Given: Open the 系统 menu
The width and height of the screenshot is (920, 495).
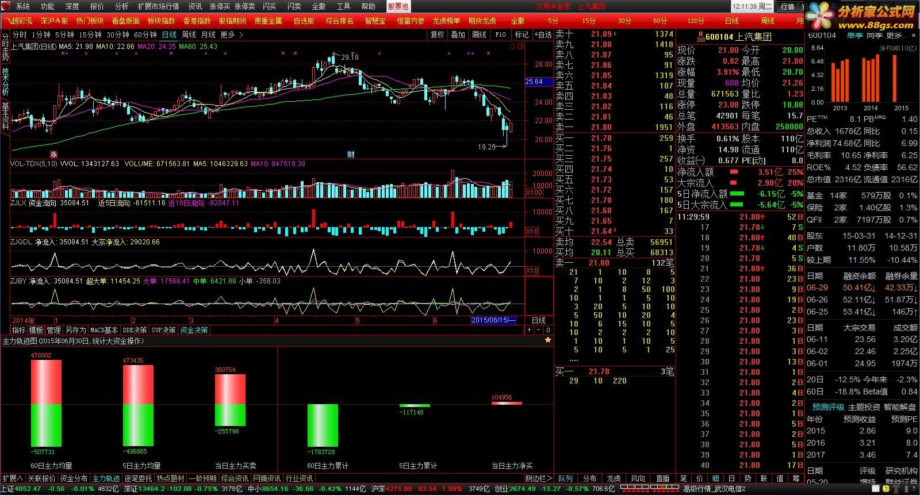Looking at the screenshot, I should [x=22, y=6].
